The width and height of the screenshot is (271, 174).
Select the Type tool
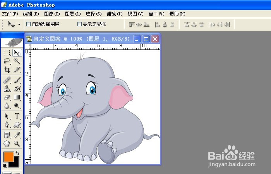coord(17,116)
